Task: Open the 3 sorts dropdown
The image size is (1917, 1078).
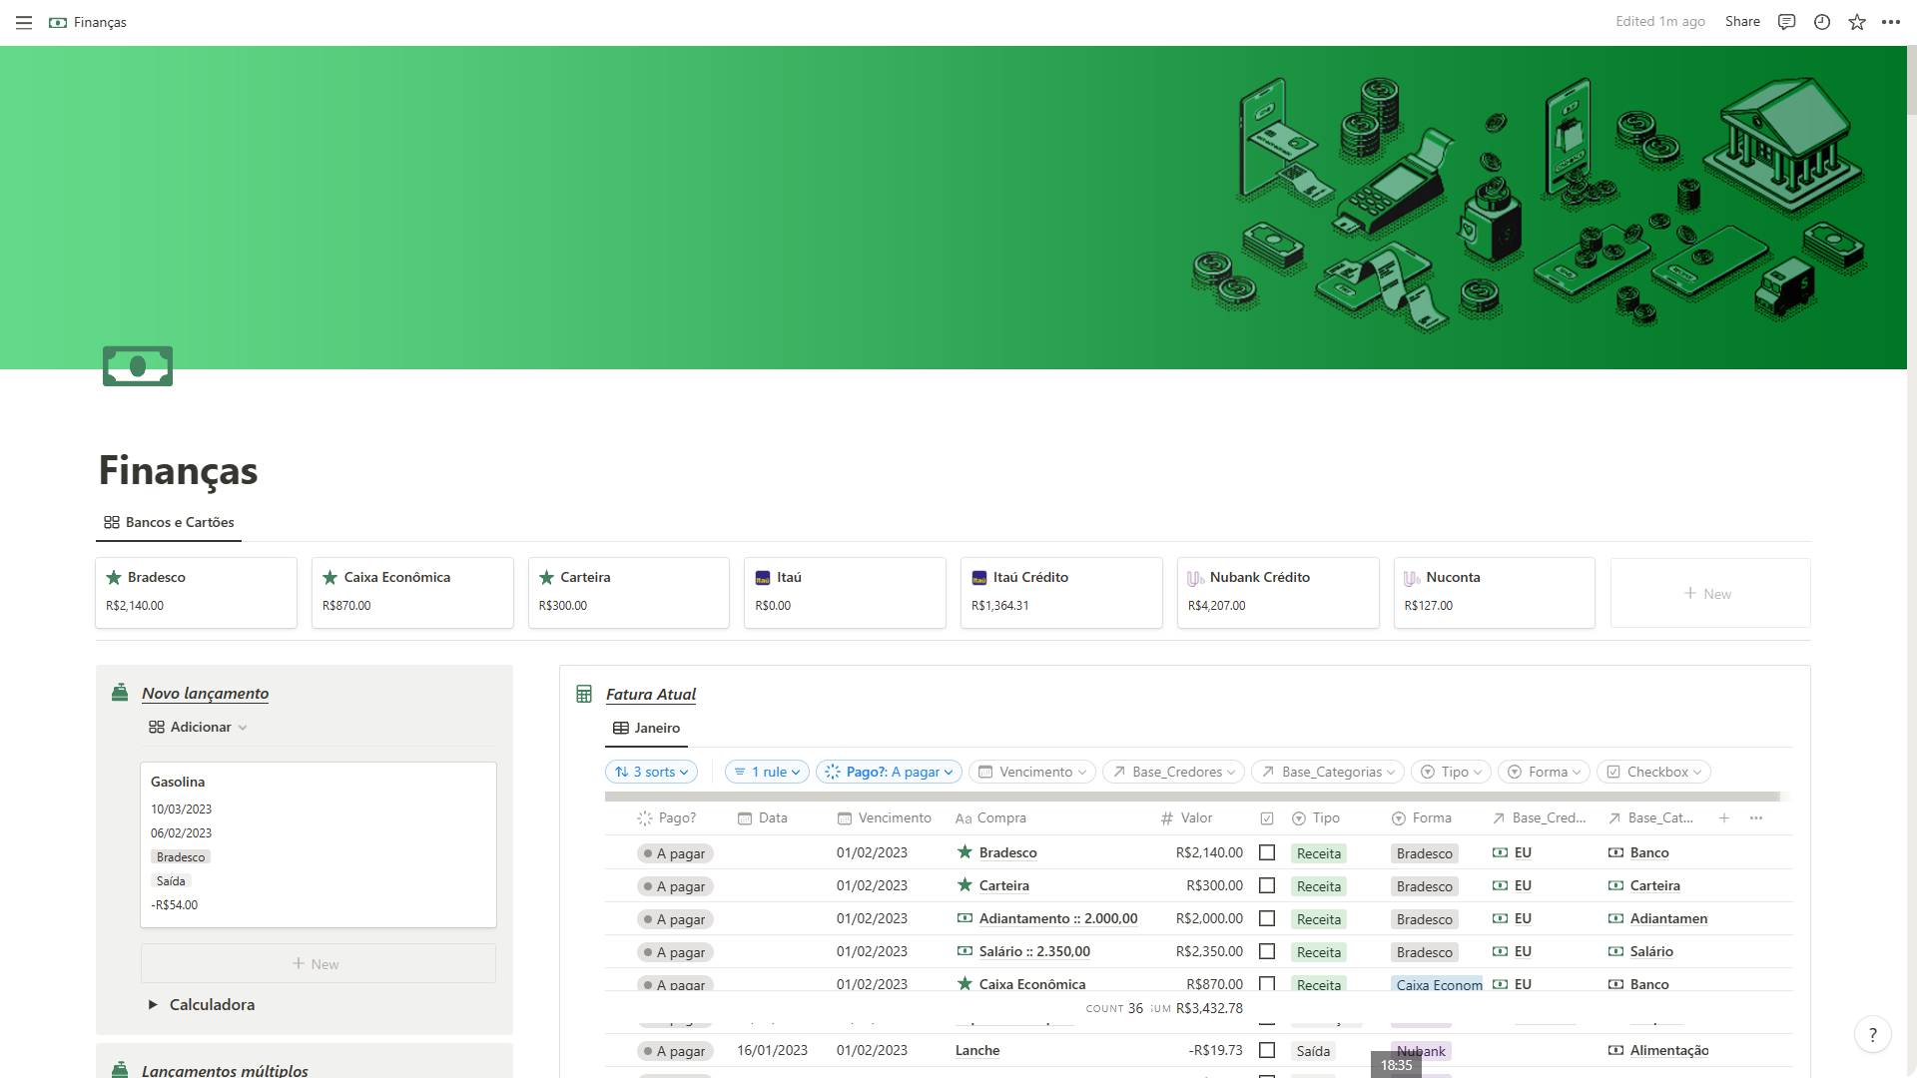Action: [x=651, y=772]
